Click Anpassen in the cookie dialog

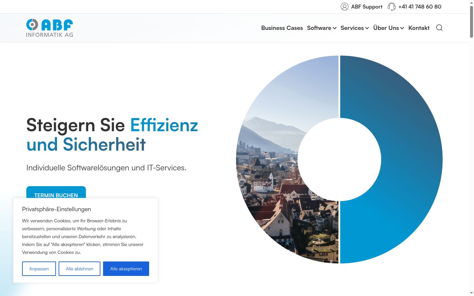coord(39,269)
